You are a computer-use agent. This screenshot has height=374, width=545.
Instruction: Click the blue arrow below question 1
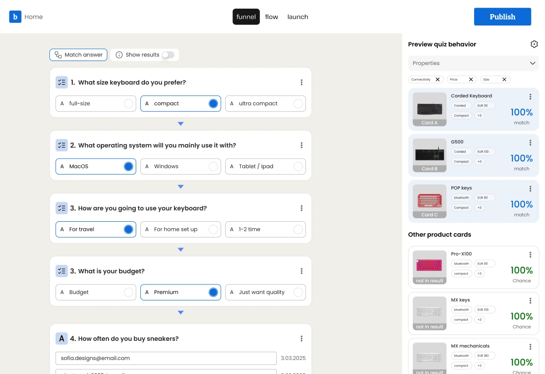[x=180, y=123]
